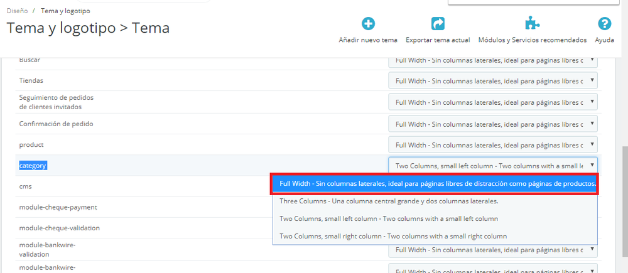
Task: Click the product row label
Action: coord(31,144)
